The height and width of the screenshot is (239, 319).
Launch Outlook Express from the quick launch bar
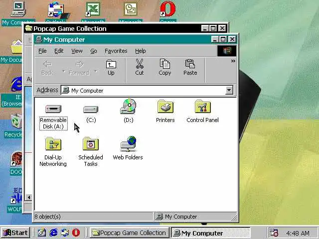click(65, 233)
